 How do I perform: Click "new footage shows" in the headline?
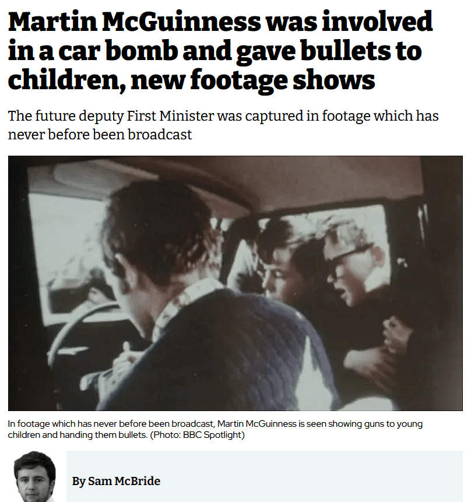pyautogui.click(x=252, y=80)
